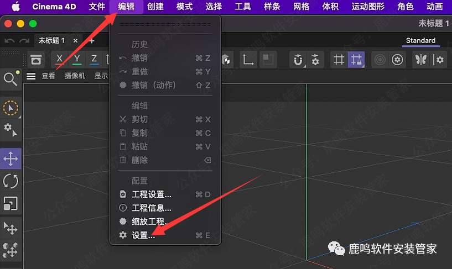
Task: Click the coordinate axis L-shaped icon
Action: click(248, 60)
